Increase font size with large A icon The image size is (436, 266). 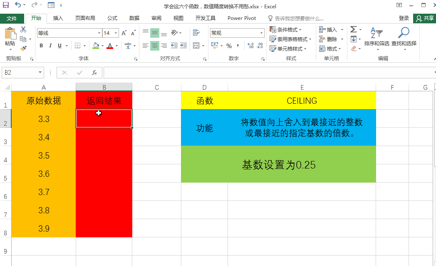(x=124, y=33)
